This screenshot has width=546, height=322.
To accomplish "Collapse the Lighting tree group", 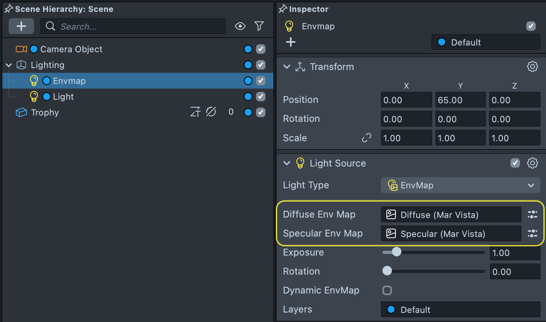I will [9, 65].
